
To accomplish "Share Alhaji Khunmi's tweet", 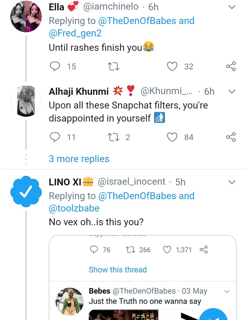I will [x=231, y=137].
